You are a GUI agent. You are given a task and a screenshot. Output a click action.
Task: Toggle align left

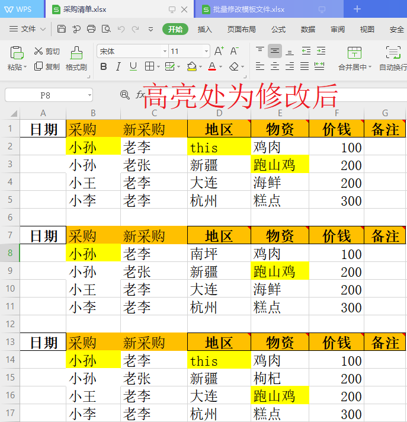point(260,66)
